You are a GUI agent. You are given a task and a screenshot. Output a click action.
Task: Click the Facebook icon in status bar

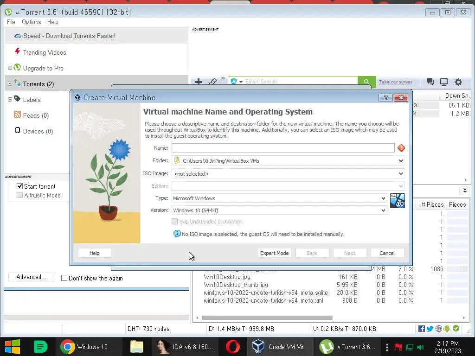coord(421,329)
